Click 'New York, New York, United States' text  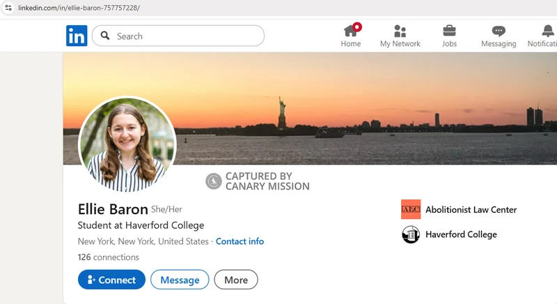(143, 241)
